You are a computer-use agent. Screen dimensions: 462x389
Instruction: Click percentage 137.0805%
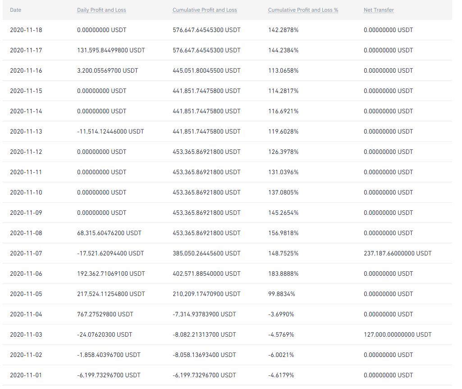click(x=283, y=193)
